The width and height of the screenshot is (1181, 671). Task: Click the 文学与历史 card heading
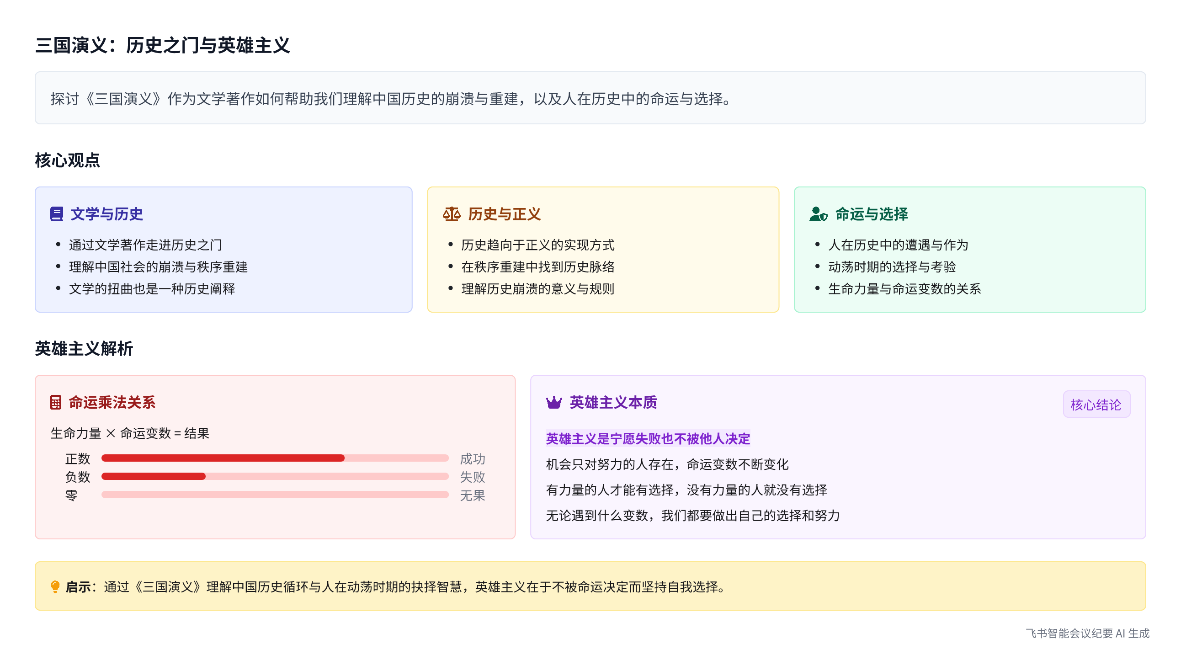point(106,214)
